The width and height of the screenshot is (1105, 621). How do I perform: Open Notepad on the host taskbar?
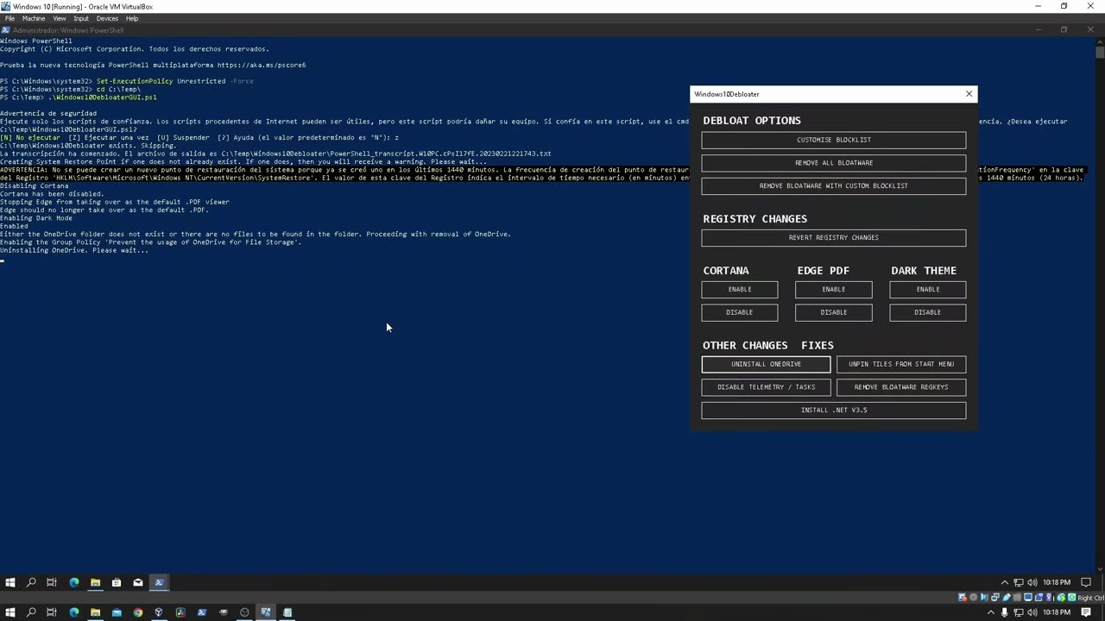pyautogui.click(x=287, y=612)
